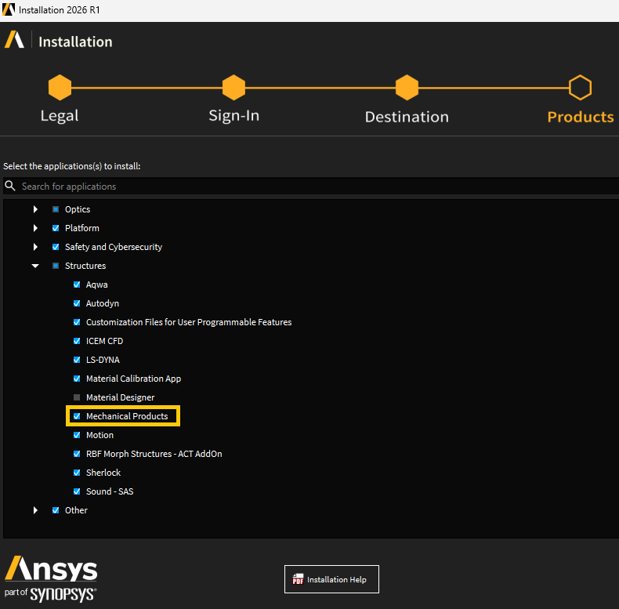Click the Legal step hexagon

click(60, 87)
